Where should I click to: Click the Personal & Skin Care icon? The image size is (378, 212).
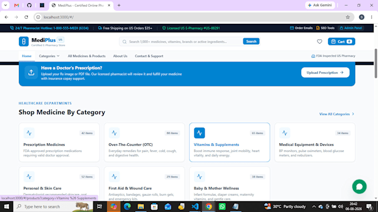tap(29, 176)
